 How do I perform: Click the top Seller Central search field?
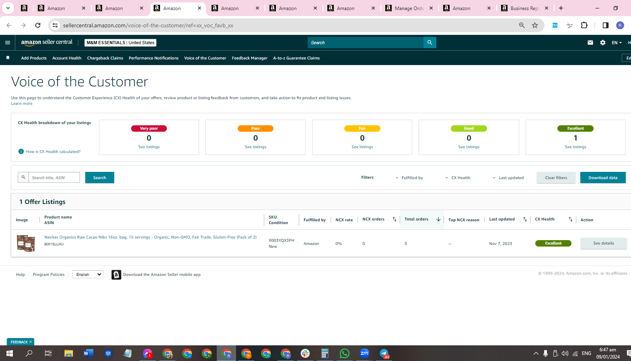[366, 43]
